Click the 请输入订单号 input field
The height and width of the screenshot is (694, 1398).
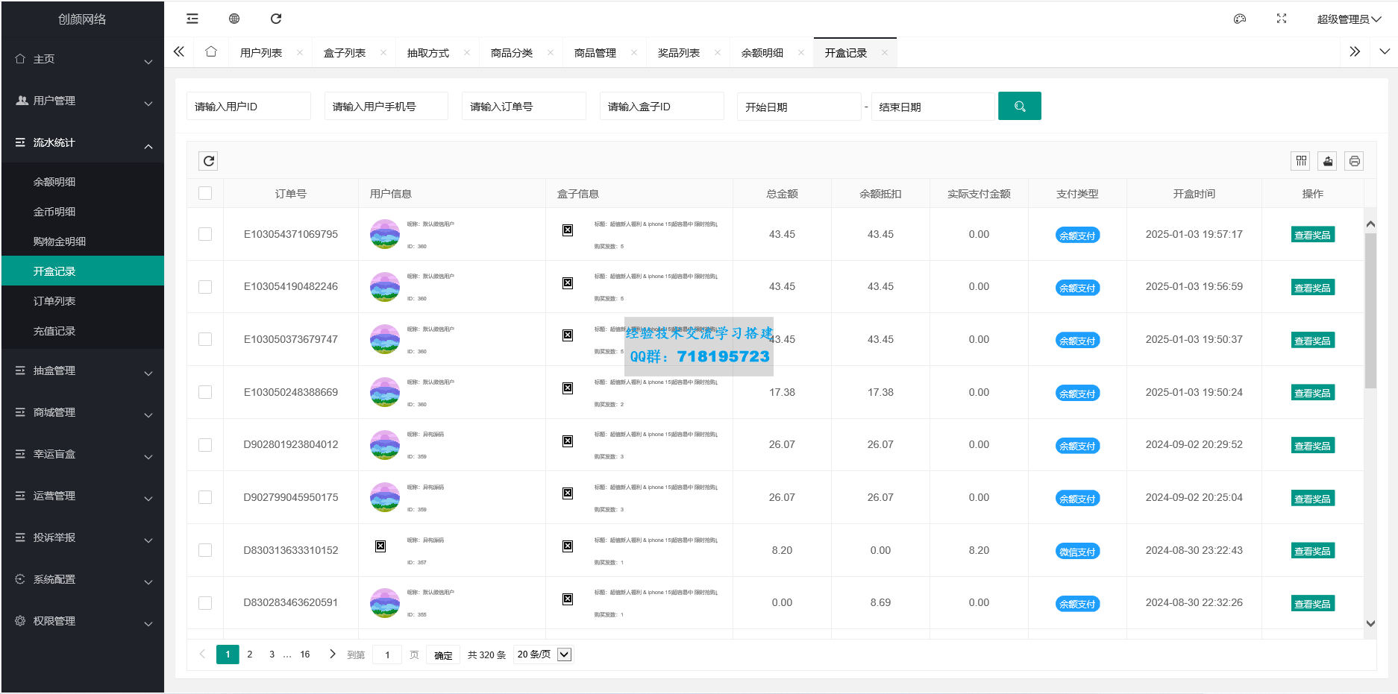coord(524,107)
